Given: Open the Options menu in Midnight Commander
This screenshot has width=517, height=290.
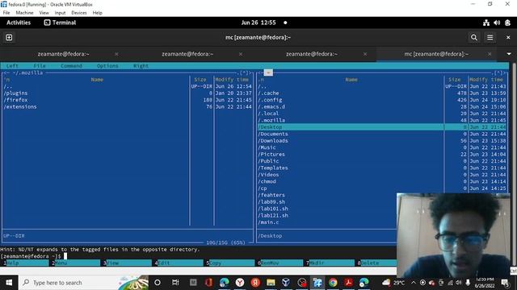Looking at the screenshot, I should tap(107, 66).
